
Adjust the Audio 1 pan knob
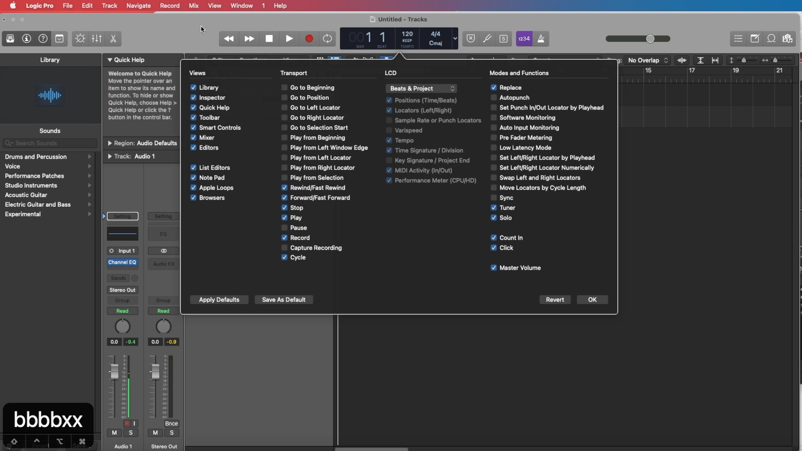(x=122, y=327)
